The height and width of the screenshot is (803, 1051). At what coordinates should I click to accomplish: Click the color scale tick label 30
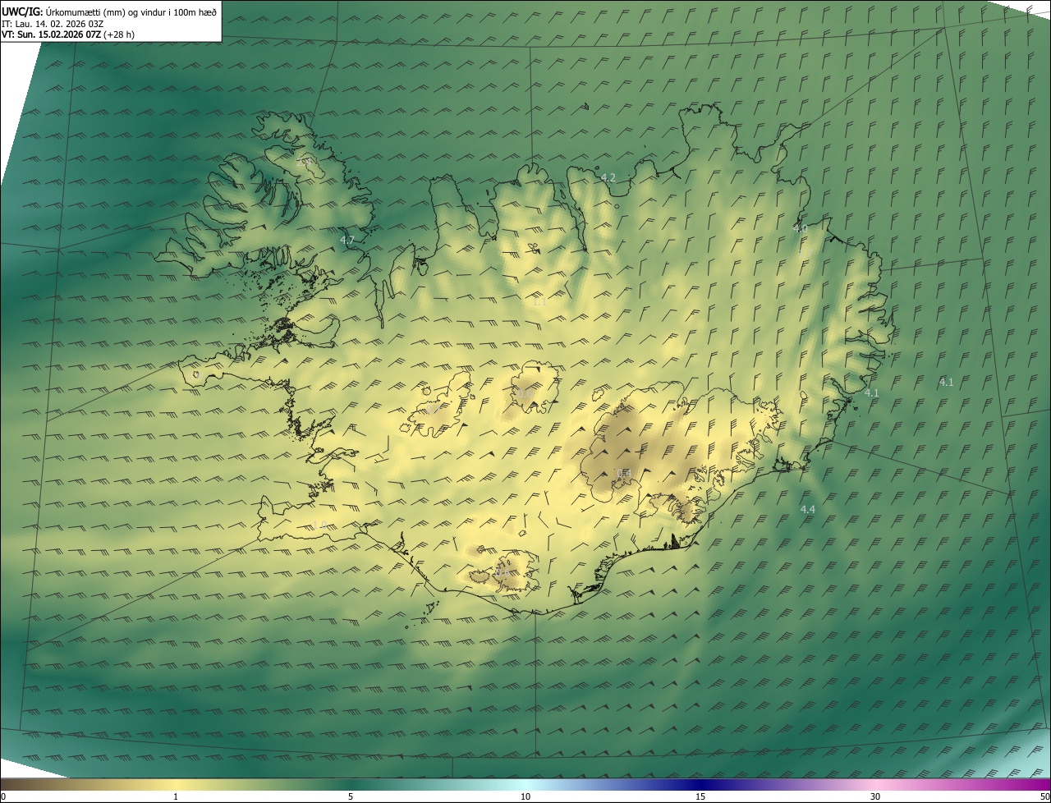pyautogui.click(x=875, y=796)
